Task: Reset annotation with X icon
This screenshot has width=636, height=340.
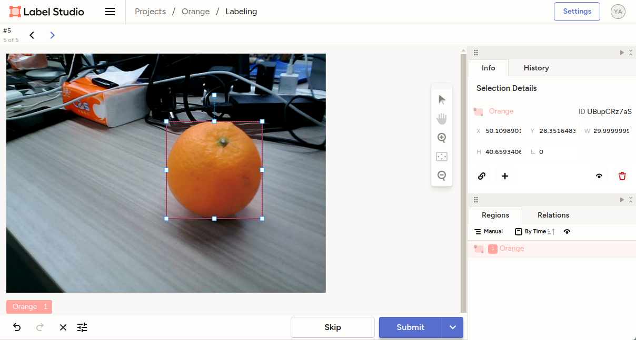Action: (x=63, y=327)
